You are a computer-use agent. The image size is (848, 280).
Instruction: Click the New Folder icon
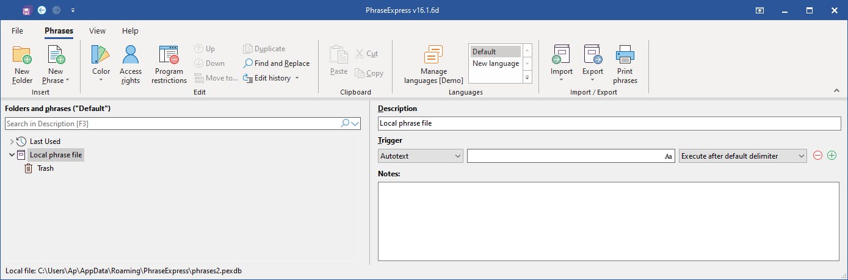22,56
